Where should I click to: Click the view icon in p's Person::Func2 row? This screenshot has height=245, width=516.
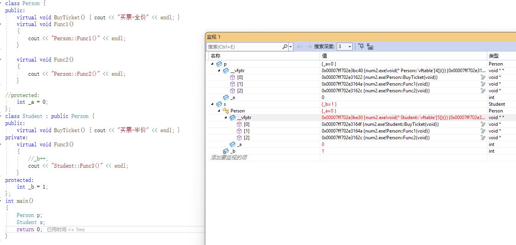[x=483, y=91]
